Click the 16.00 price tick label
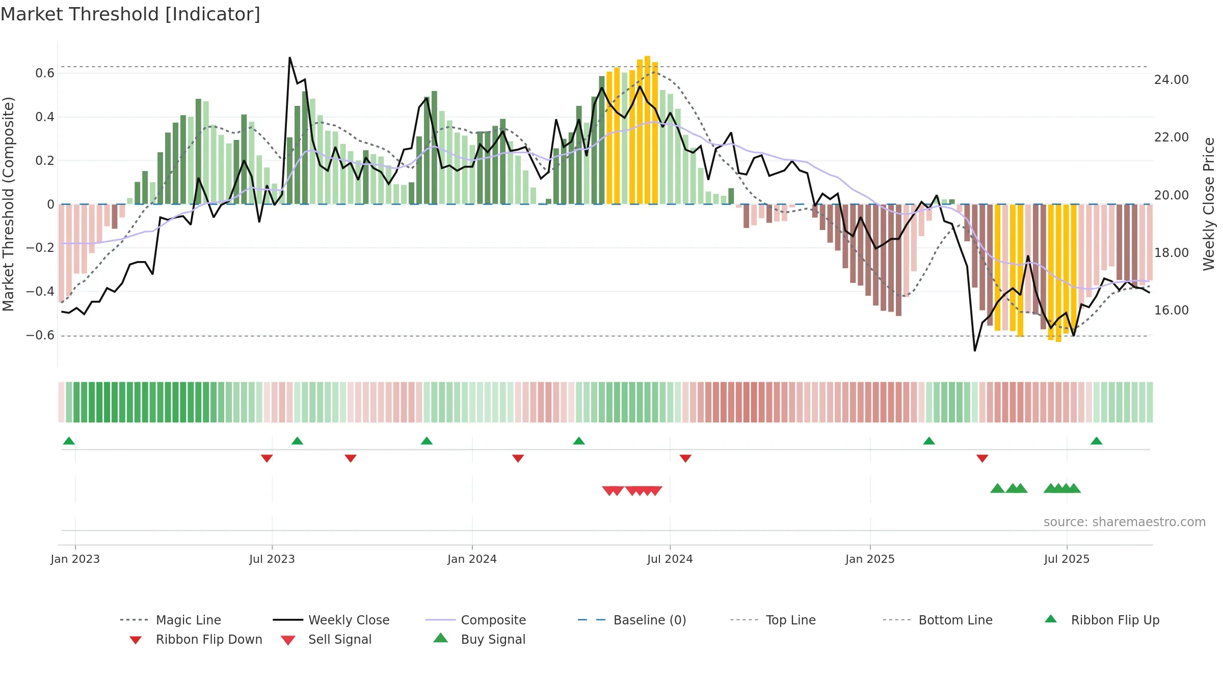 coord(1172,310)
